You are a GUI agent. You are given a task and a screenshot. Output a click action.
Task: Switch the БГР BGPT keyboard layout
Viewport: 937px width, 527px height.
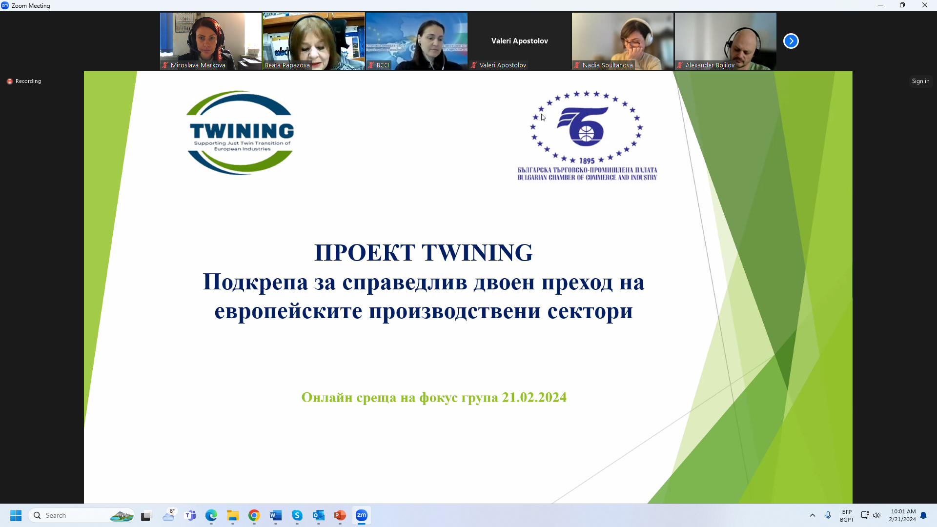(847, 515)
